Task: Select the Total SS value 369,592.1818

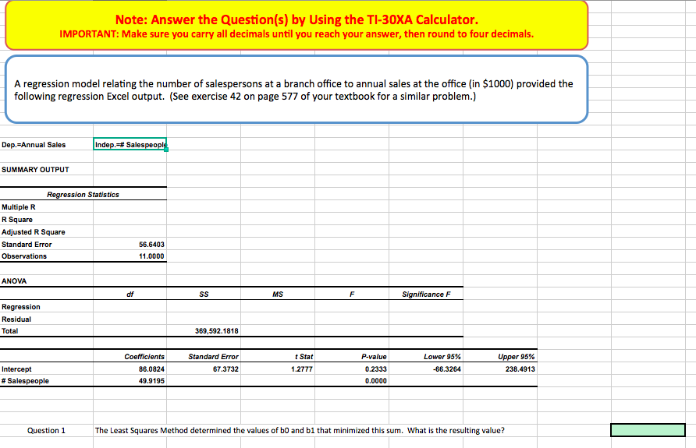Action: tap(217, 330)
